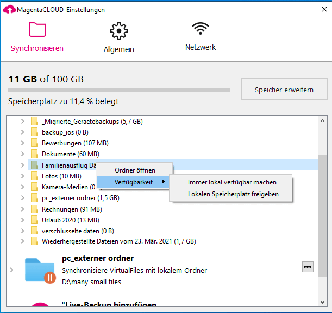This screenshot has height=313, width=332.
Task: Open the Netzwerk wifi icon
Action: coord(201,28)
